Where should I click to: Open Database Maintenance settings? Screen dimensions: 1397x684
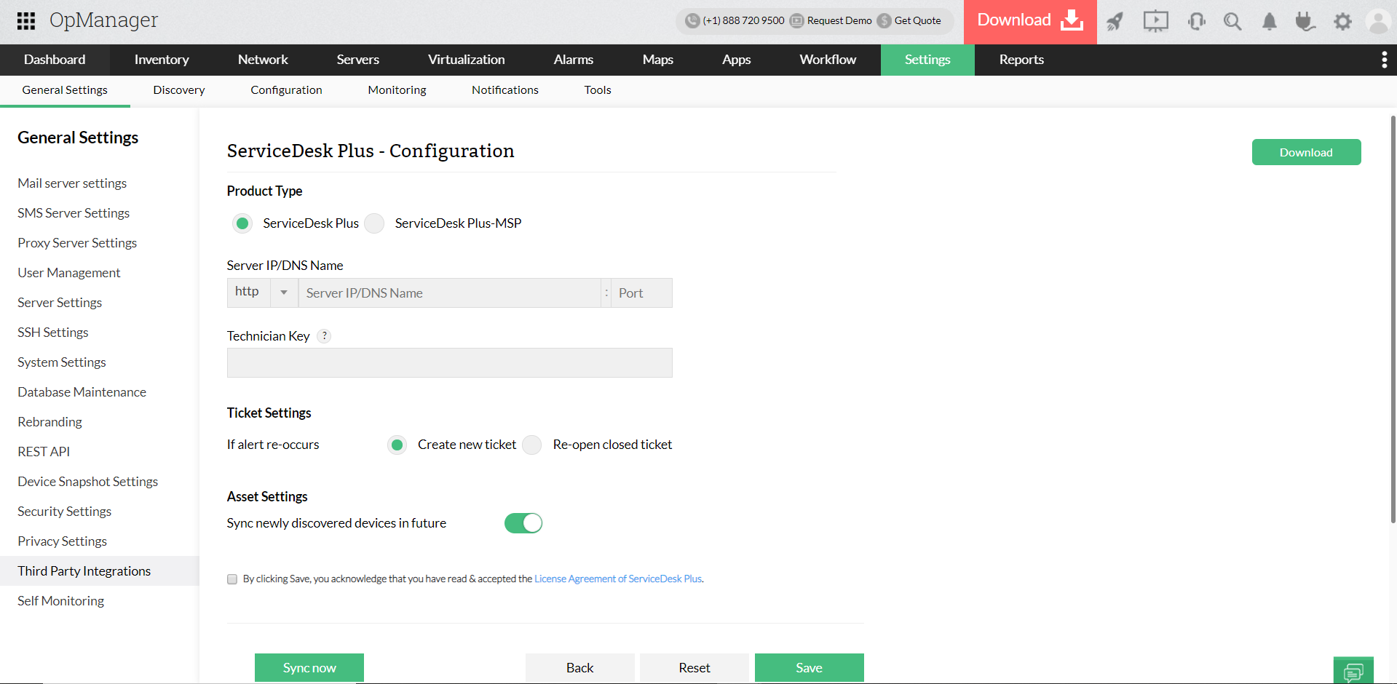pos(82,392)
